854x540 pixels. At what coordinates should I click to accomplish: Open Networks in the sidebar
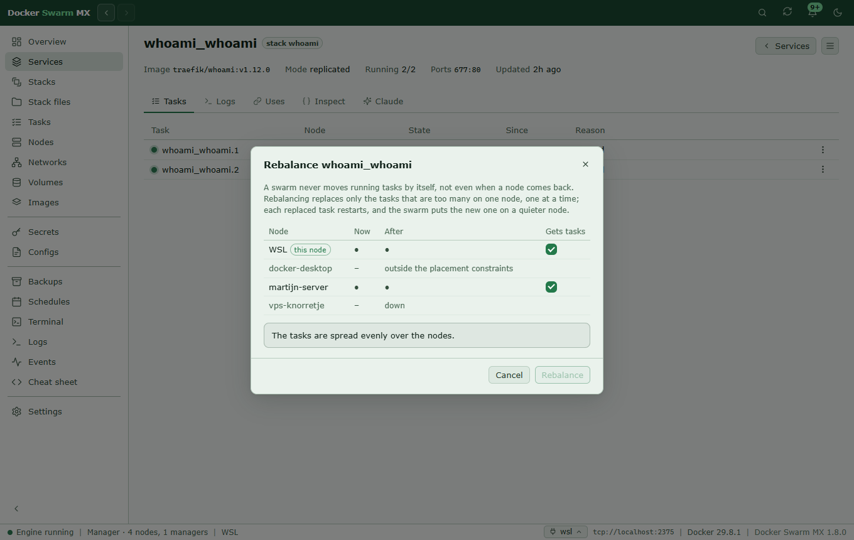pyautogui.click(x=64, y=162)
